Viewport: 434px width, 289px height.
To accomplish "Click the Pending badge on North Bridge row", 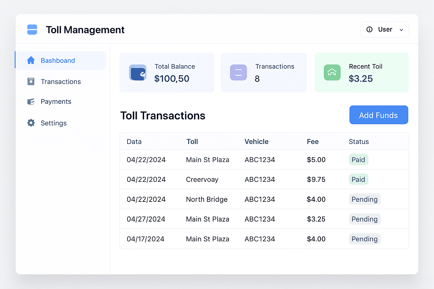I will point(364,199).
